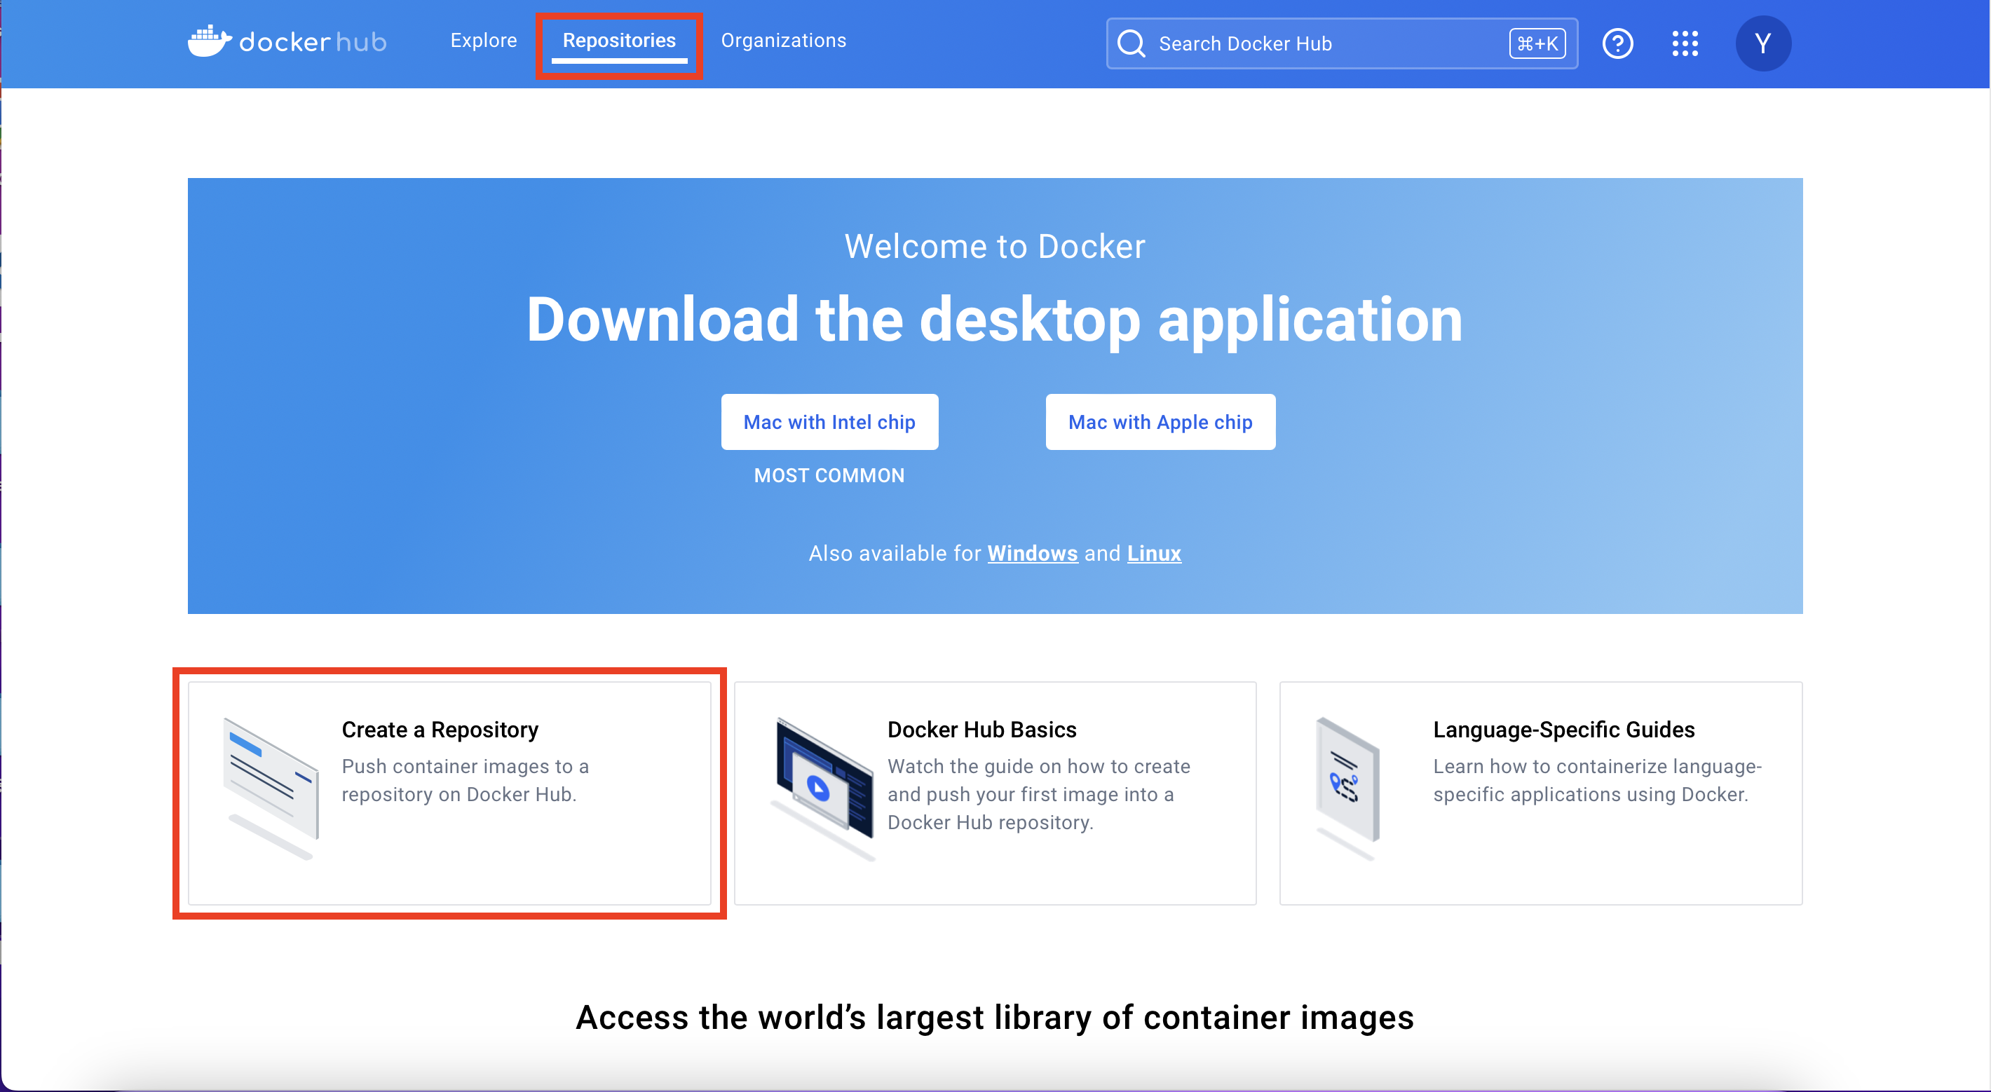Click the magnifier search icon
The height and width of the screenshot is (1092, 1991).
1131,43
